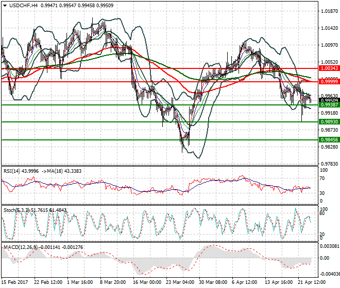Click MACD scale value 0.003081

(329, 246)
